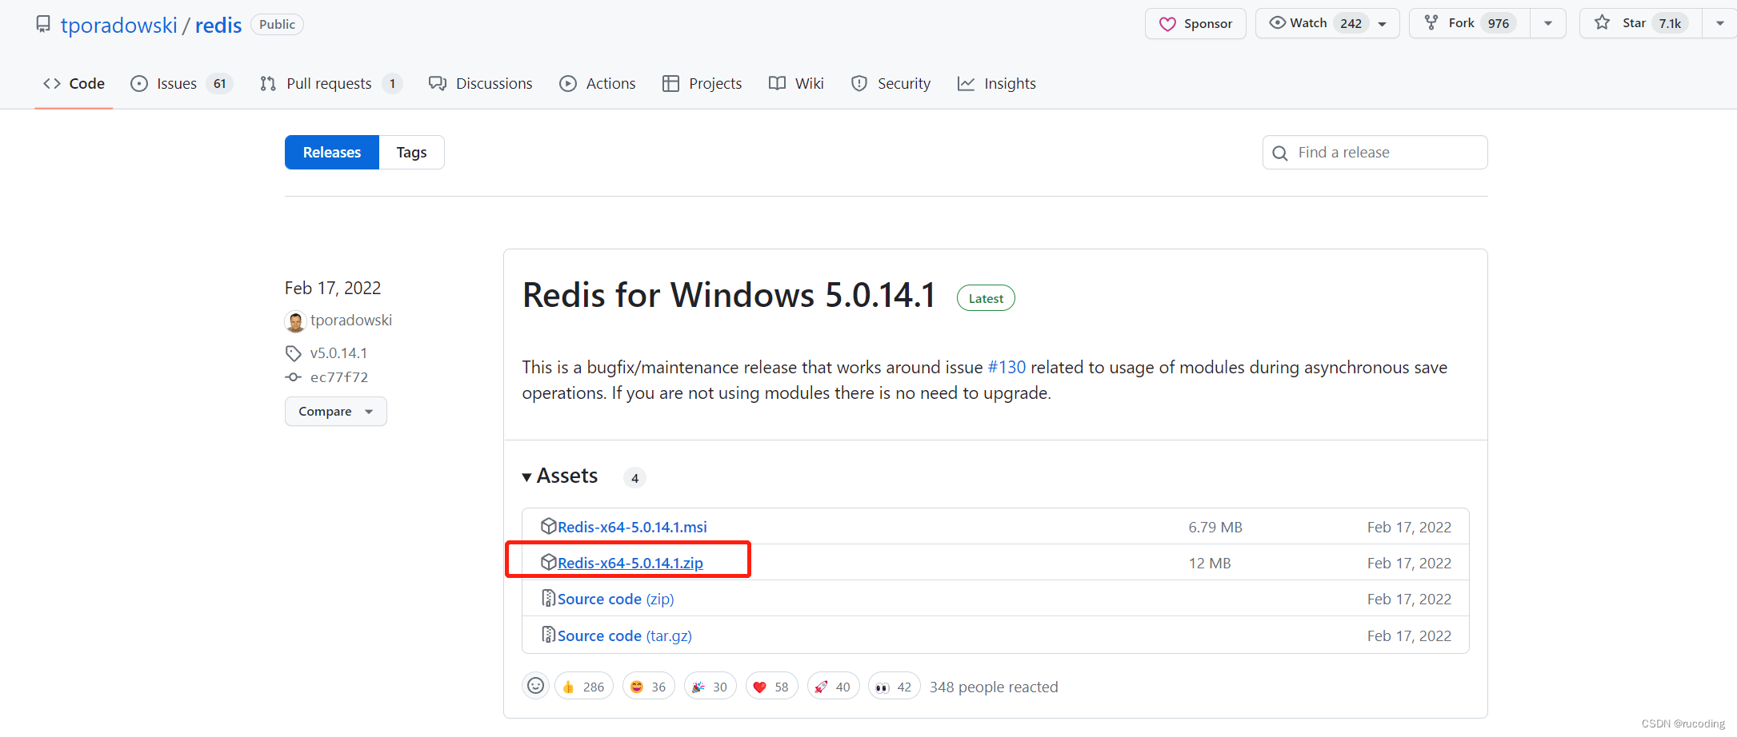Open the Actions tab

click(598, 83)
